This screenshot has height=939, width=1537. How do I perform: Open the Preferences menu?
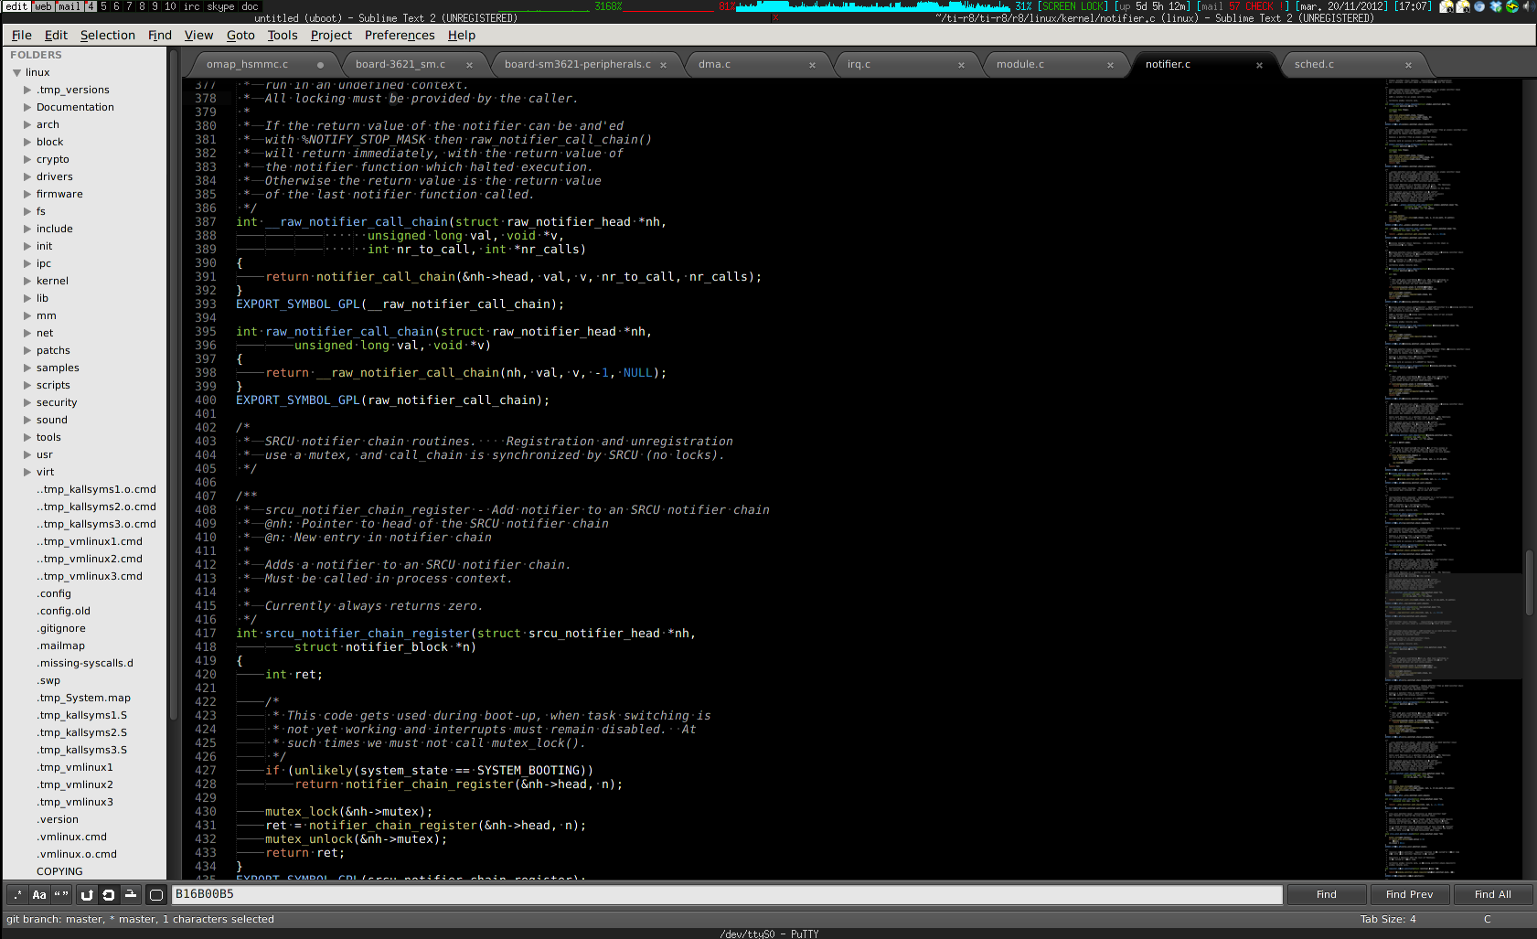[x=400, y=35]
